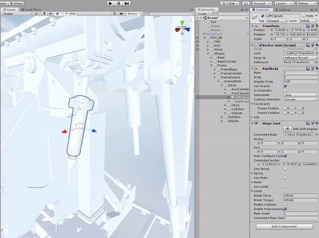Open Rigidbody component preset sliders icon
The width and height of the screenshot is (319, 238).
point(312,69)
